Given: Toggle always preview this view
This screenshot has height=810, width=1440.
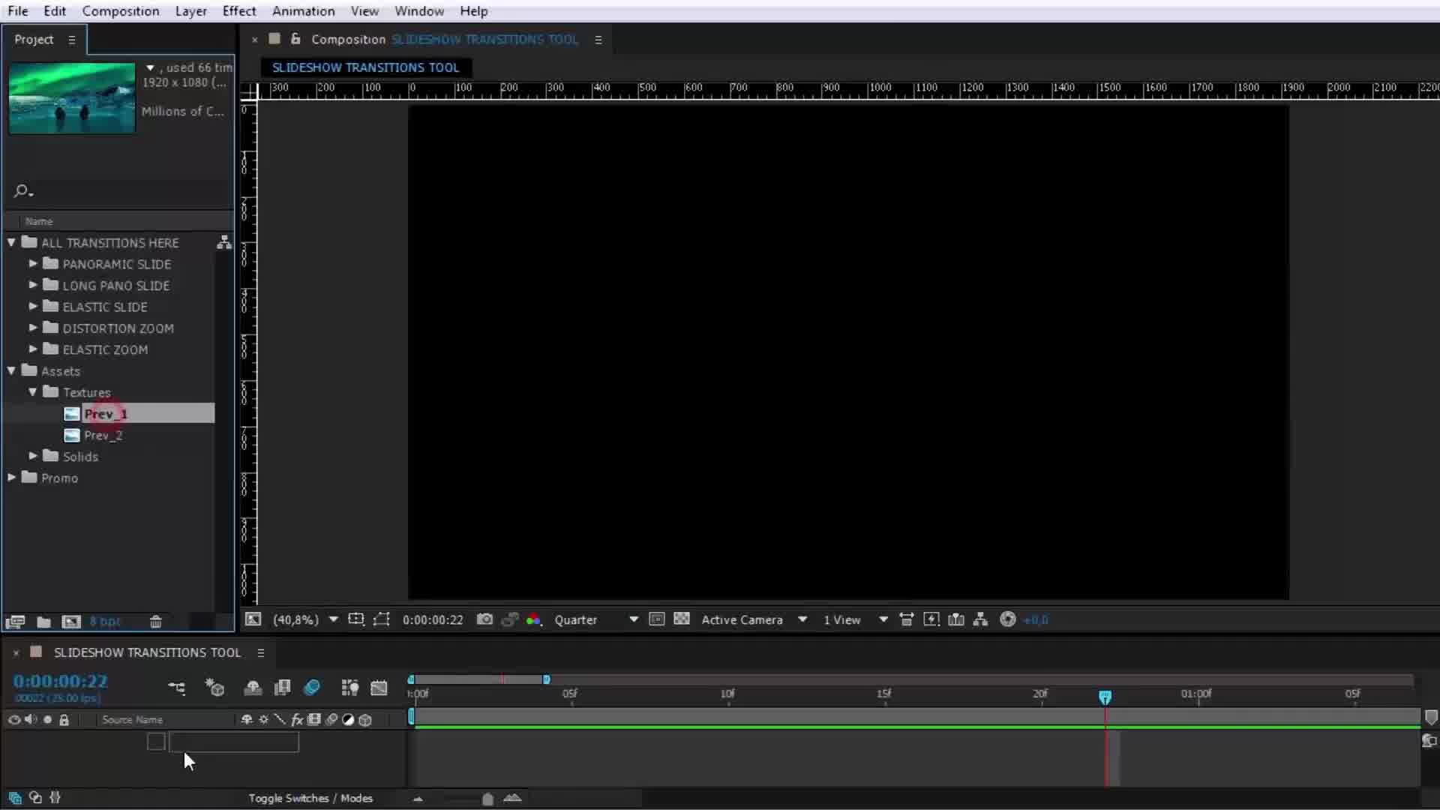Looking at the screenshot, I should [x=253, y=619].
